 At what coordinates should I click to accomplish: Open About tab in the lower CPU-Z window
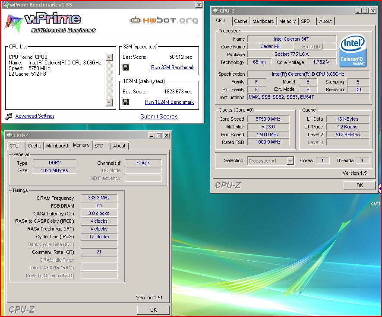coord(119,146)
